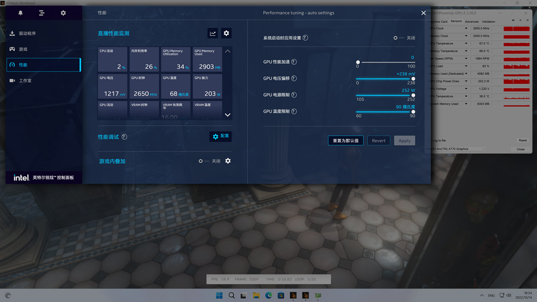Image resolution: width=537 pixels, height=302 pixels.
Task: Open Arc Control settings gear in sidebar header
Action: [63, 13]
